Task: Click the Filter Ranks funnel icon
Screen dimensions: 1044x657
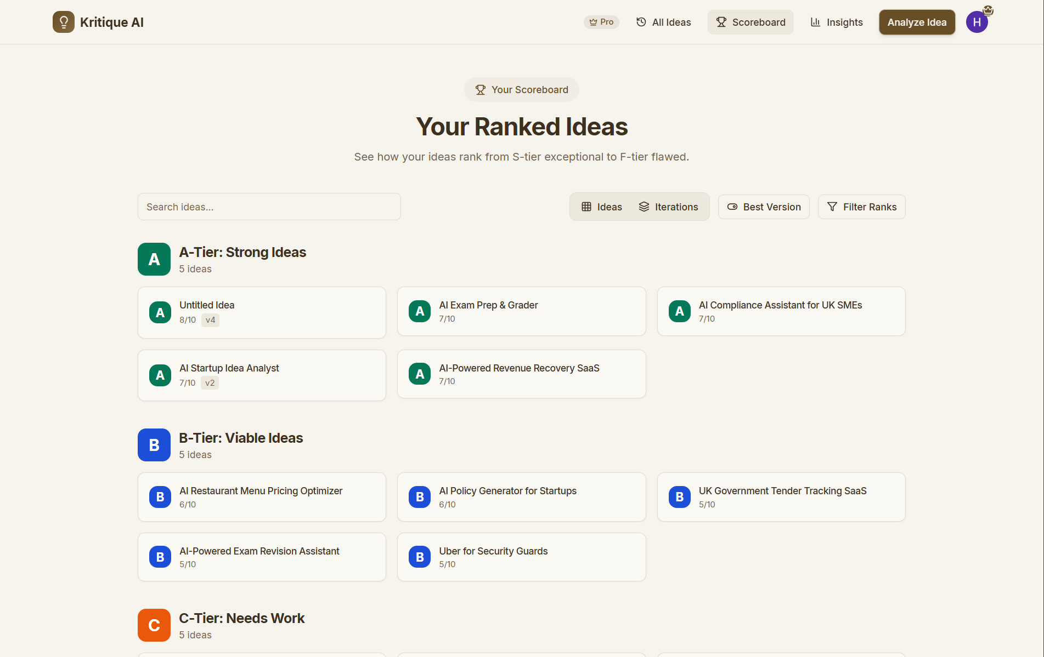Action: (x=832, y=207)
